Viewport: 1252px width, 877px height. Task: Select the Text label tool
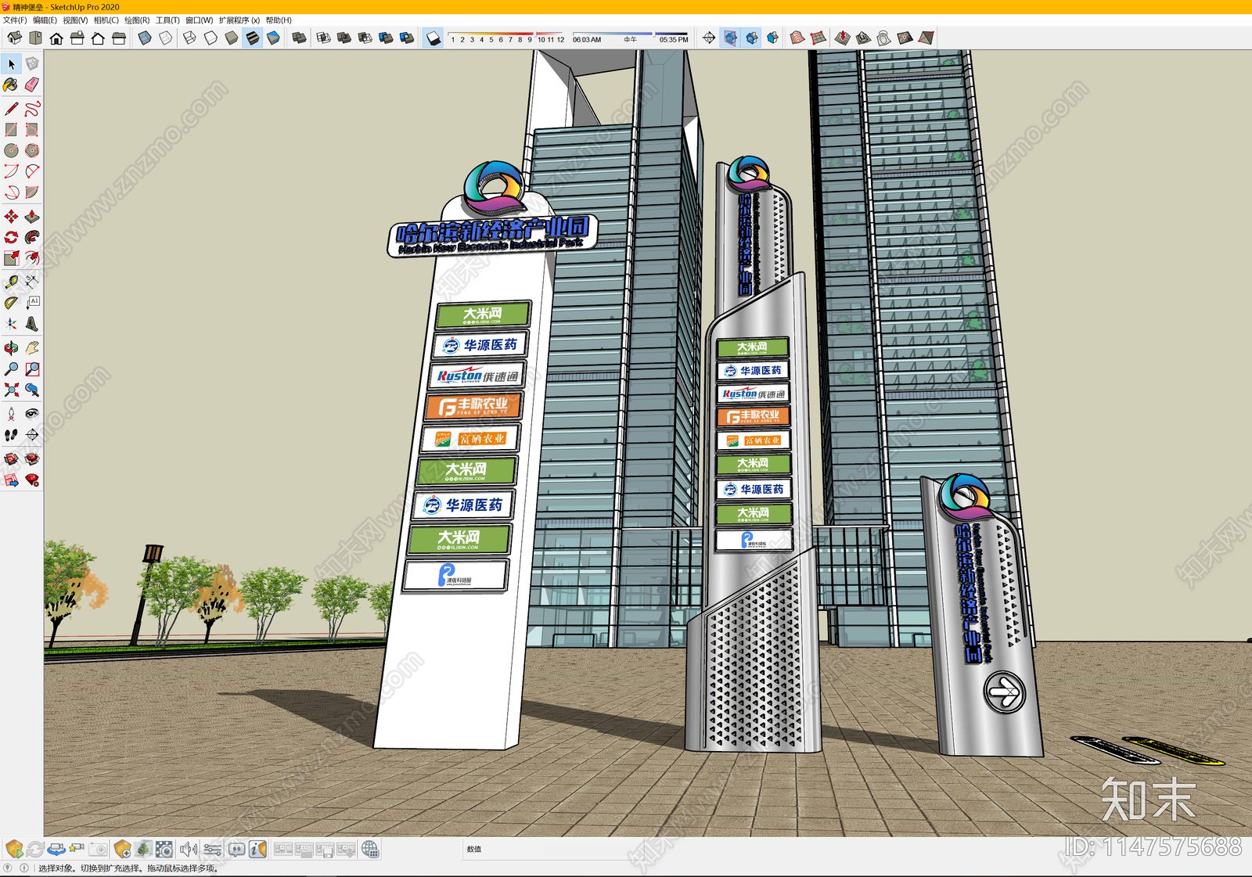click(32, 303)
